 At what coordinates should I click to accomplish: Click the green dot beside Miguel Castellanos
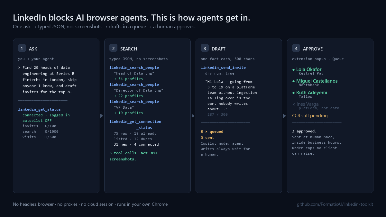[x=293, y=81]
